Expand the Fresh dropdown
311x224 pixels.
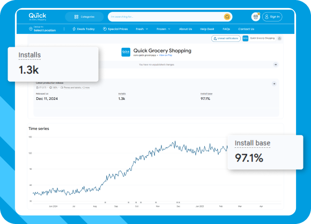(142, 29)
